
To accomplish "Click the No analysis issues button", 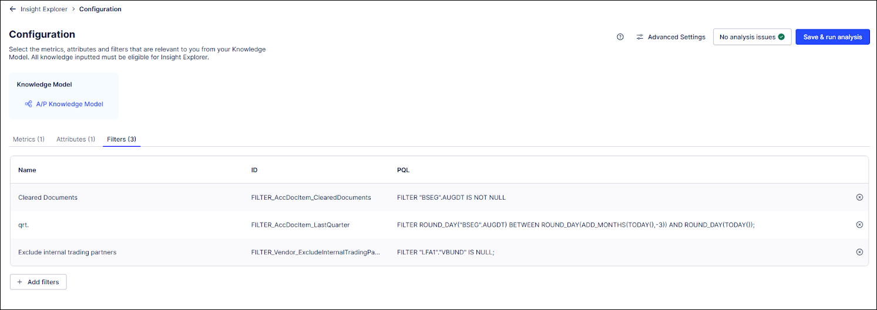I will click(752, 37).
